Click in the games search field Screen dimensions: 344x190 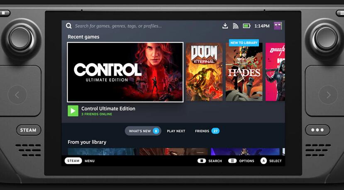[x=145, y=26]
